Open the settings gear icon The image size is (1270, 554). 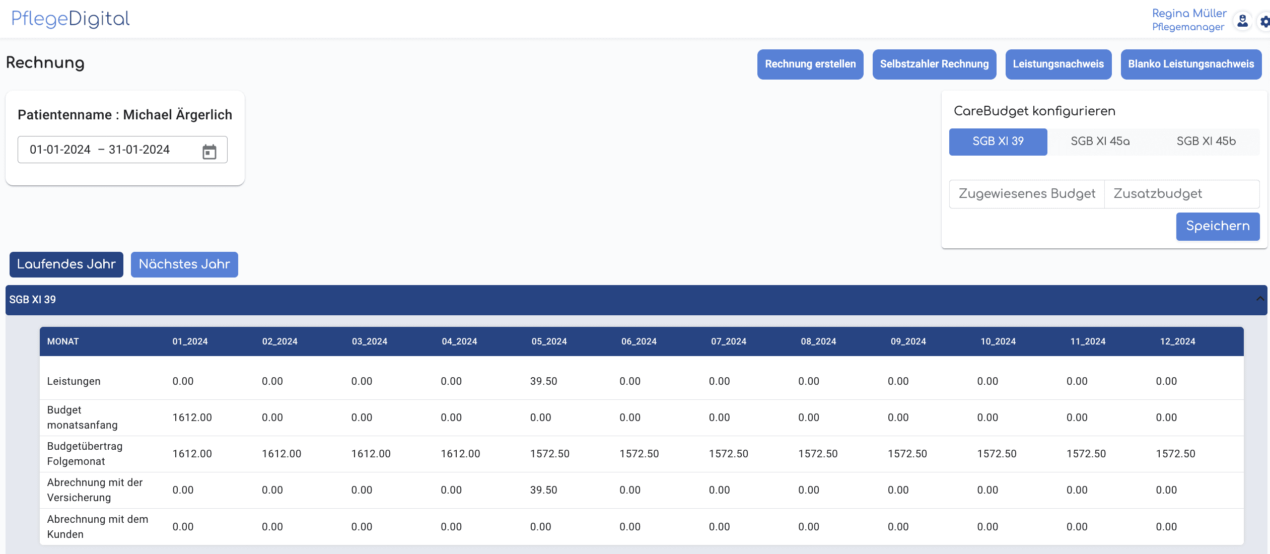pos(1264,21)
